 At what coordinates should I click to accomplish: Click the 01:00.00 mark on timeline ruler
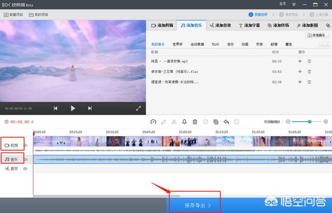tap(185, 132)
